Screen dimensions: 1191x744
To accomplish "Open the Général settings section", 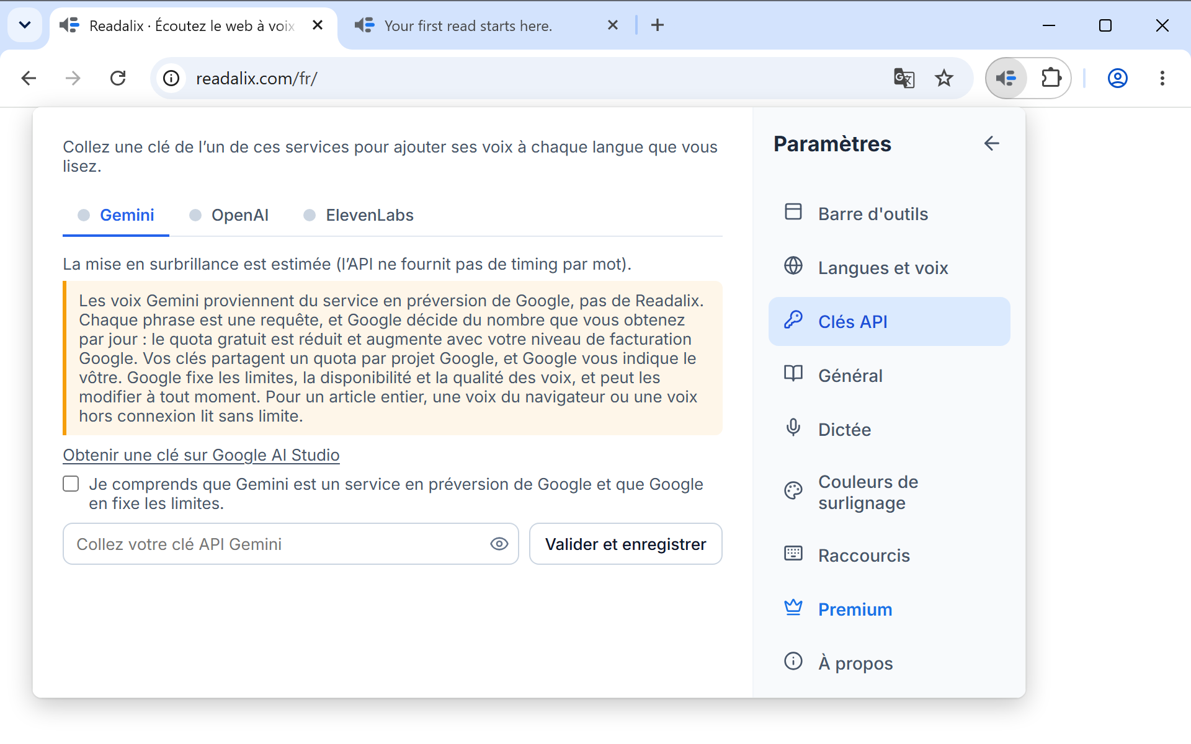I will (x=890, y=376).
